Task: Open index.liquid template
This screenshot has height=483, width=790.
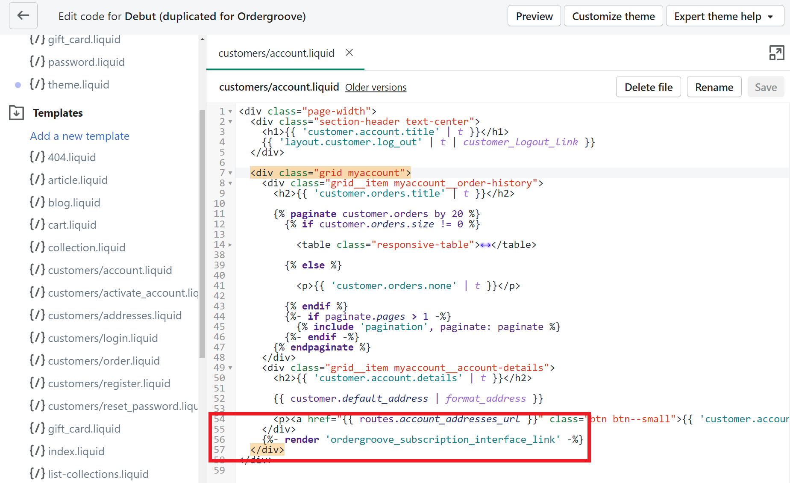Action: tap(76, 451)
